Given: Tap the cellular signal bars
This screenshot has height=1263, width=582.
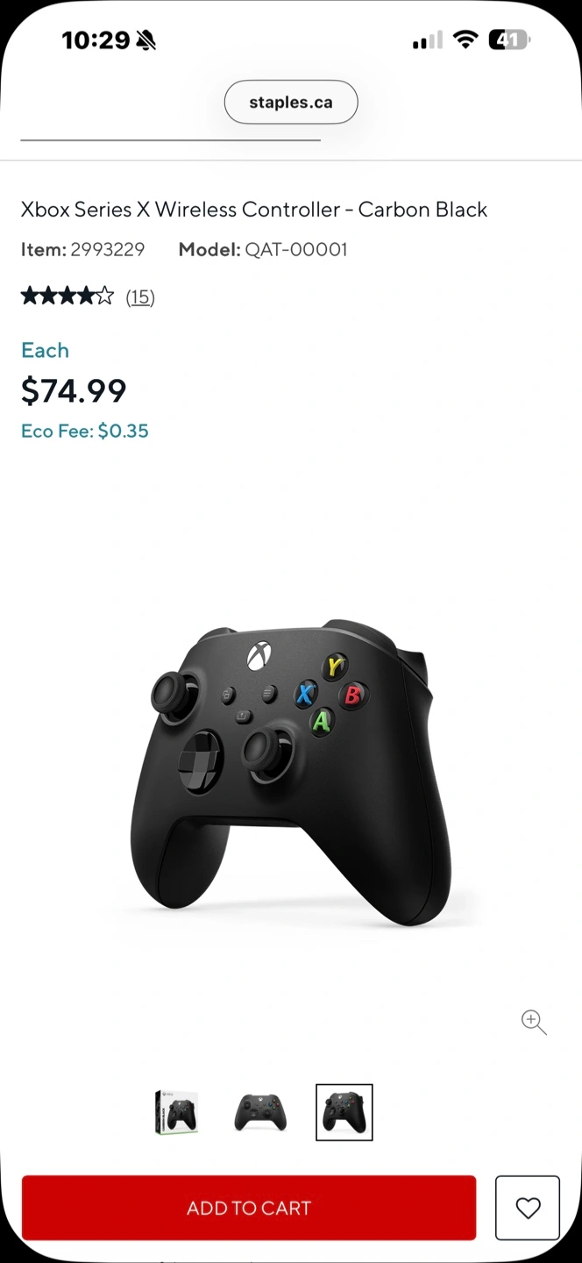Looking at the screenshot, I should point(428,40).
